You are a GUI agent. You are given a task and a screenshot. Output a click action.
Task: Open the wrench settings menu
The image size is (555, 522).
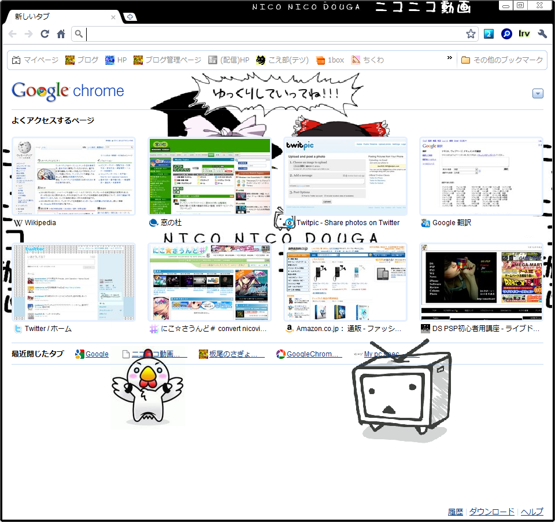pyautogui.click(x=542, y=34)
